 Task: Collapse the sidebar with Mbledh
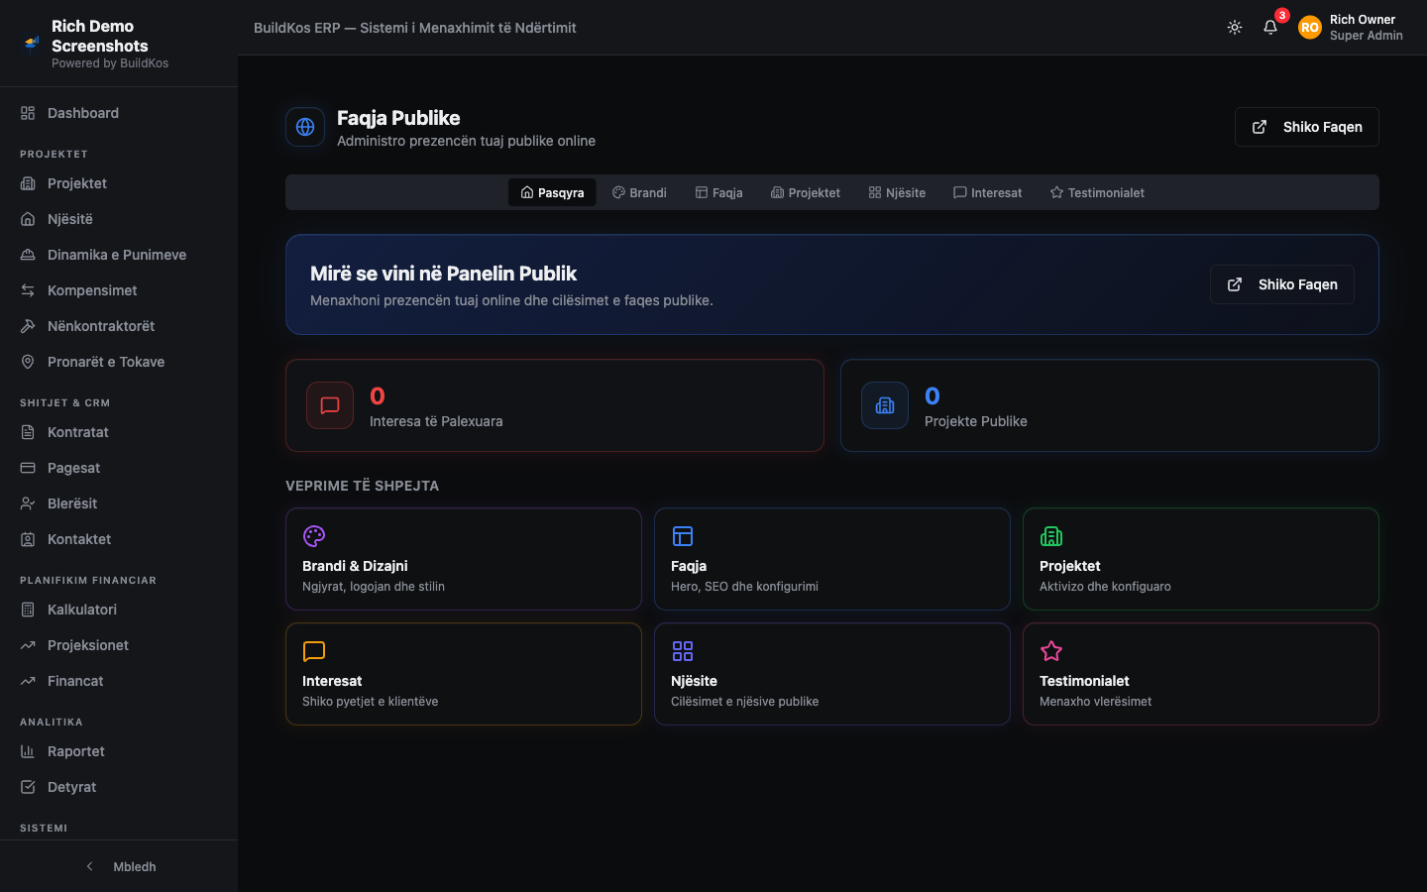pos(119,866)
